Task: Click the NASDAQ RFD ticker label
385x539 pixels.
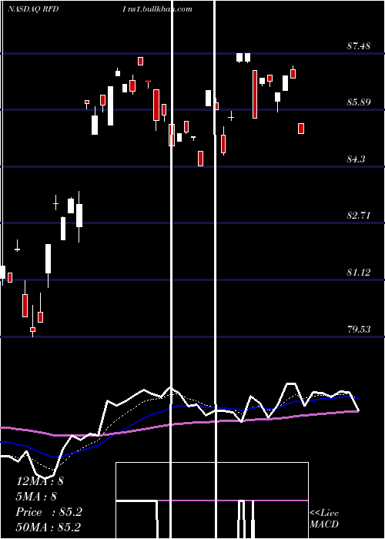Action: click(x=33, y=9)
